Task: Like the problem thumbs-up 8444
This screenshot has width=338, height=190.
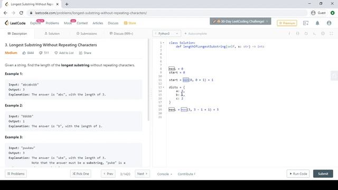Action: tap(28, 53)
